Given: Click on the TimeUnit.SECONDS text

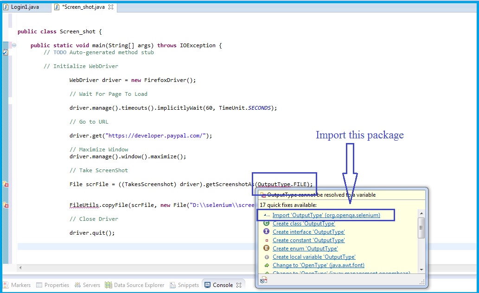Looking at the screenshot, I should (x=245, y=108).
